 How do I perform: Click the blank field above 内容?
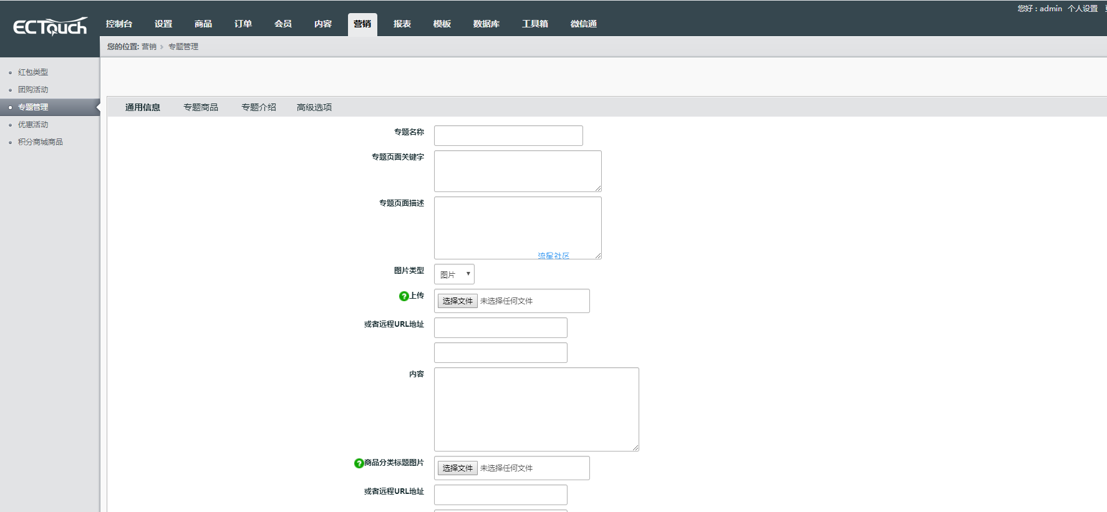pos(501,352)
